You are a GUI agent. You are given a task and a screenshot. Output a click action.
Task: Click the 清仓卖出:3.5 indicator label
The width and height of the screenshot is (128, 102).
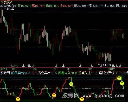47,73
